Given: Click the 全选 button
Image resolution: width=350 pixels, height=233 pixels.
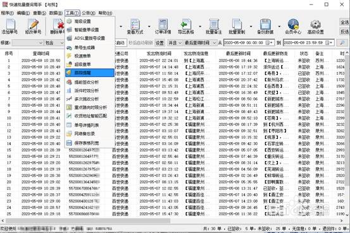Looking at the screenshot, I should click(344, 22).
